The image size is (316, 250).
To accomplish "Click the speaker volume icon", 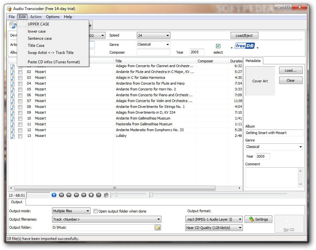I will click(x=106, y=195).
